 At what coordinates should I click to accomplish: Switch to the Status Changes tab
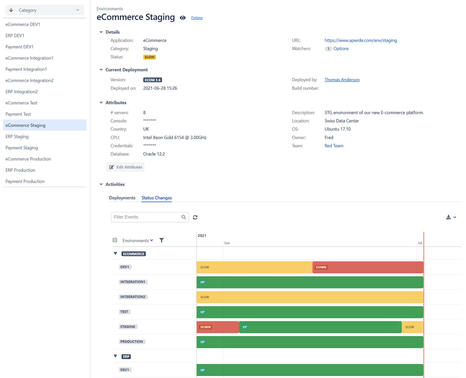pos(156,198)
